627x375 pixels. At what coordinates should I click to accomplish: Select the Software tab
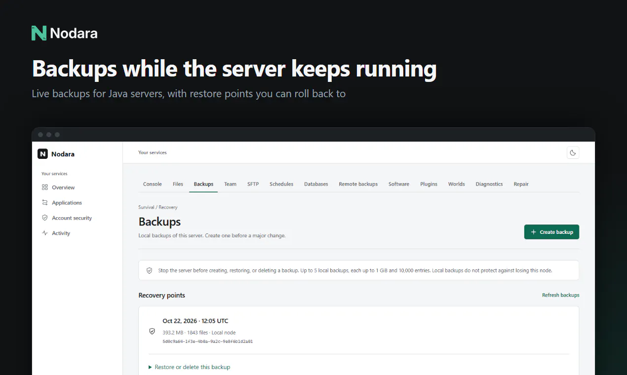399,184
